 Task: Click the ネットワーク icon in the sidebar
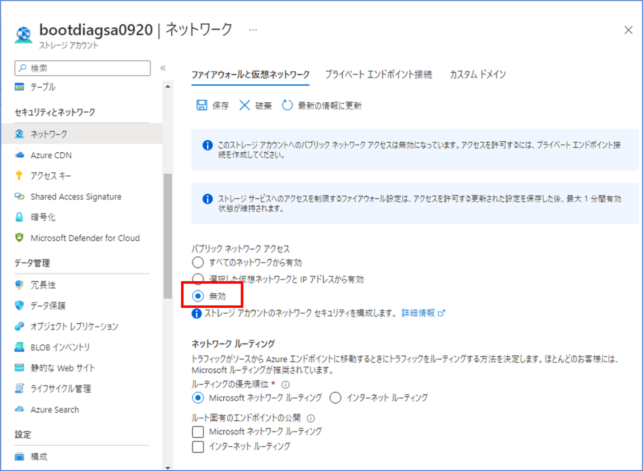(19, 134)
